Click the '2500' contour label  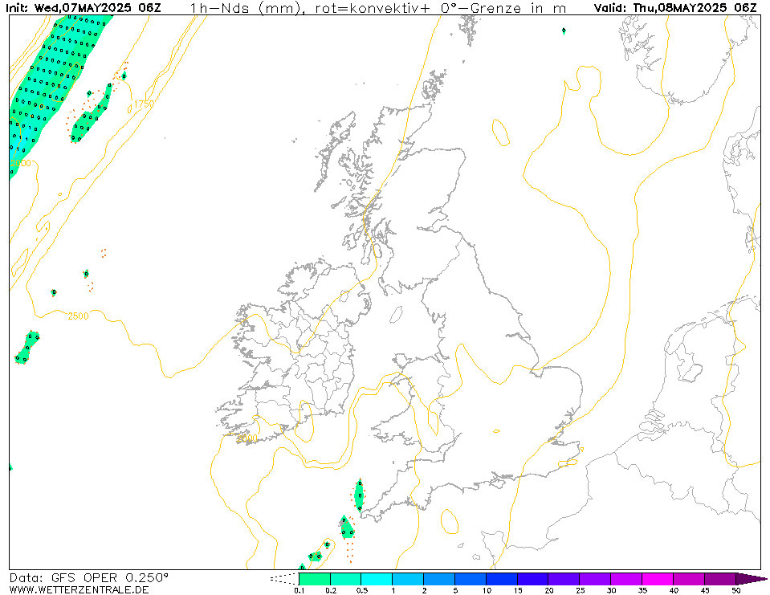pyautogui.click(x=78, y=316)
